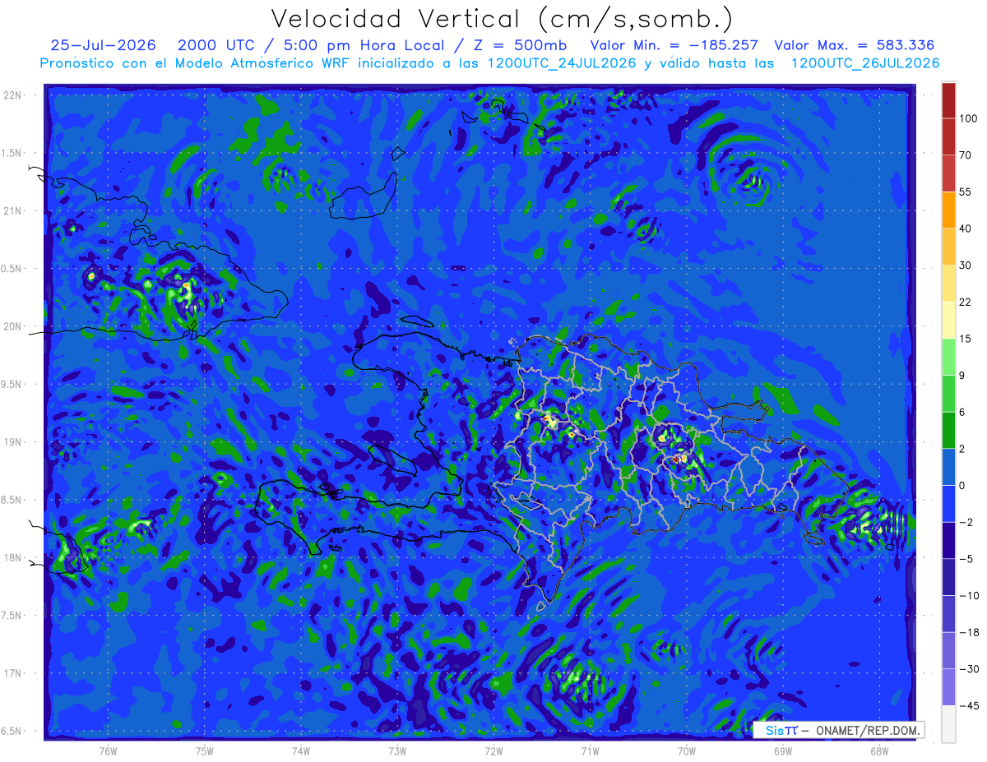The width and height of the screenshot is (987, 762).
Task: Pick the pale yellow swatch between 15 and 22
Action: pyautogui.click(x=948, y=320)
